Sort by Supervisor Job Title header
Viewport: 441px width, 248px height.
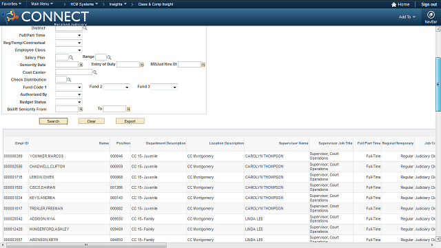[x=336, y=143]
